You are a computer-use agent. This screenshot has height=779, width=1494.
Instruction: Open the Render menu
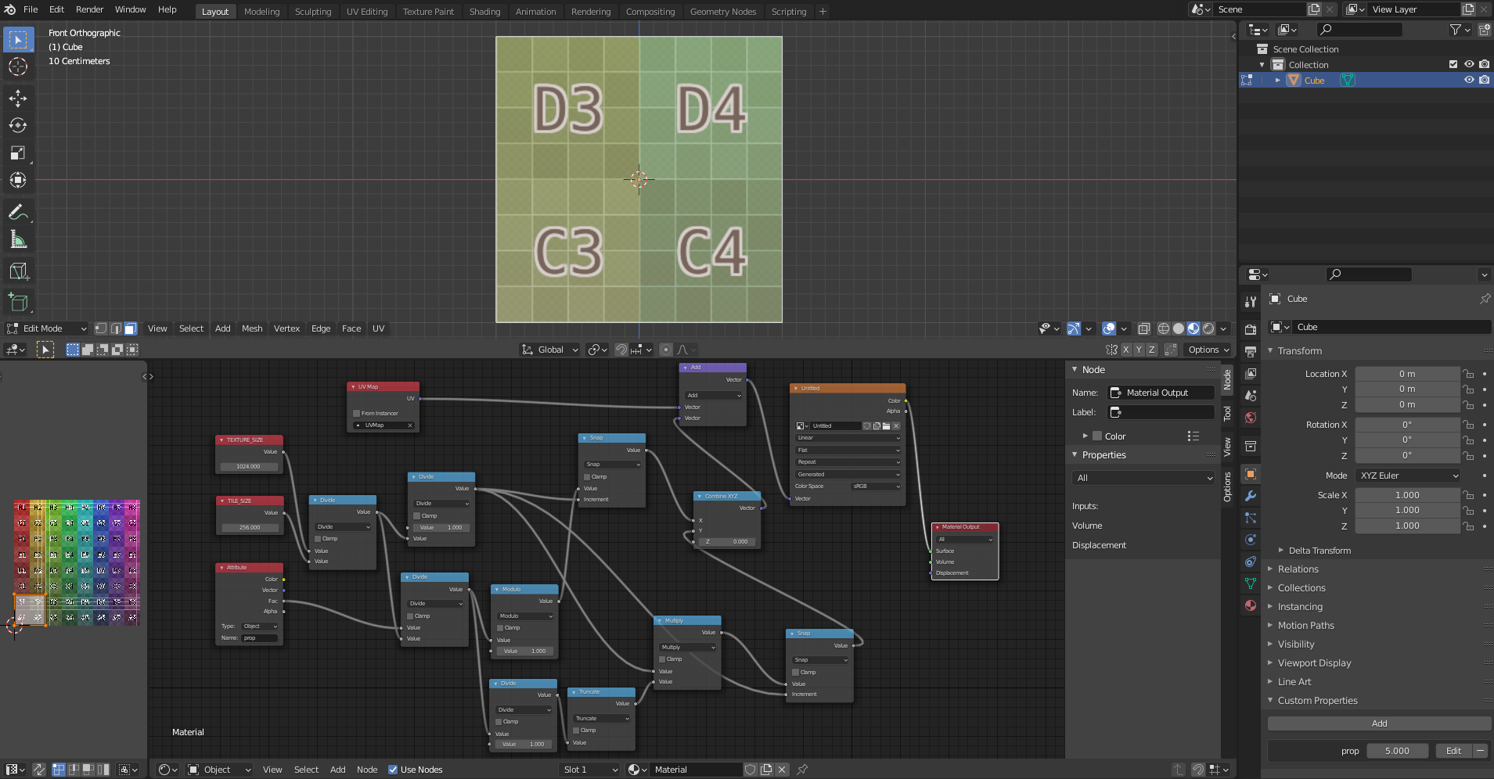coord(89,9)
